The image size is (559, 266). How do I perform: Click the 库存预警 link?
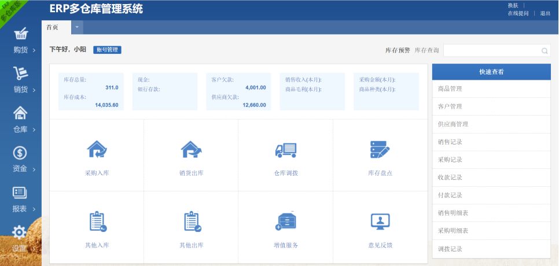click(398, 50)
